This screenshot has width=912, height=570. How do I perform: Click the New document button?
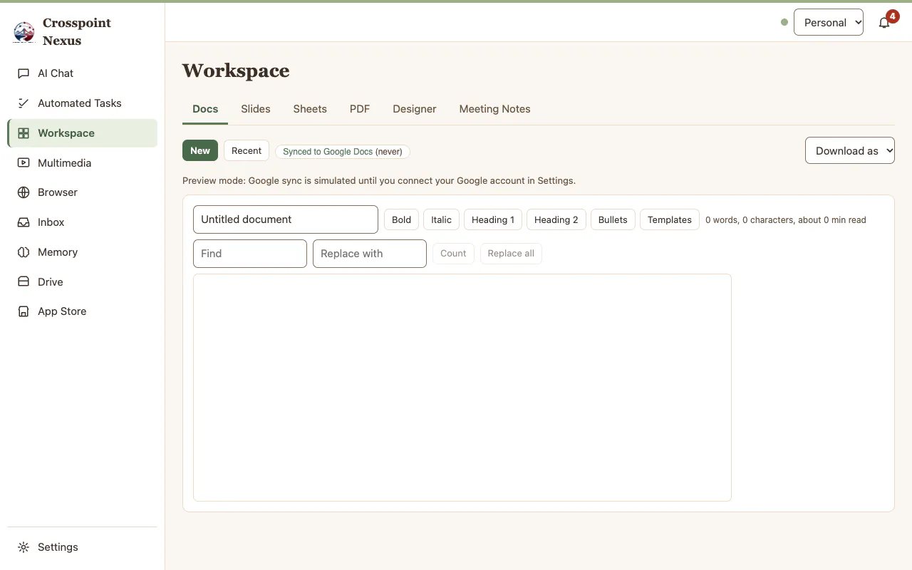point(200,150)
